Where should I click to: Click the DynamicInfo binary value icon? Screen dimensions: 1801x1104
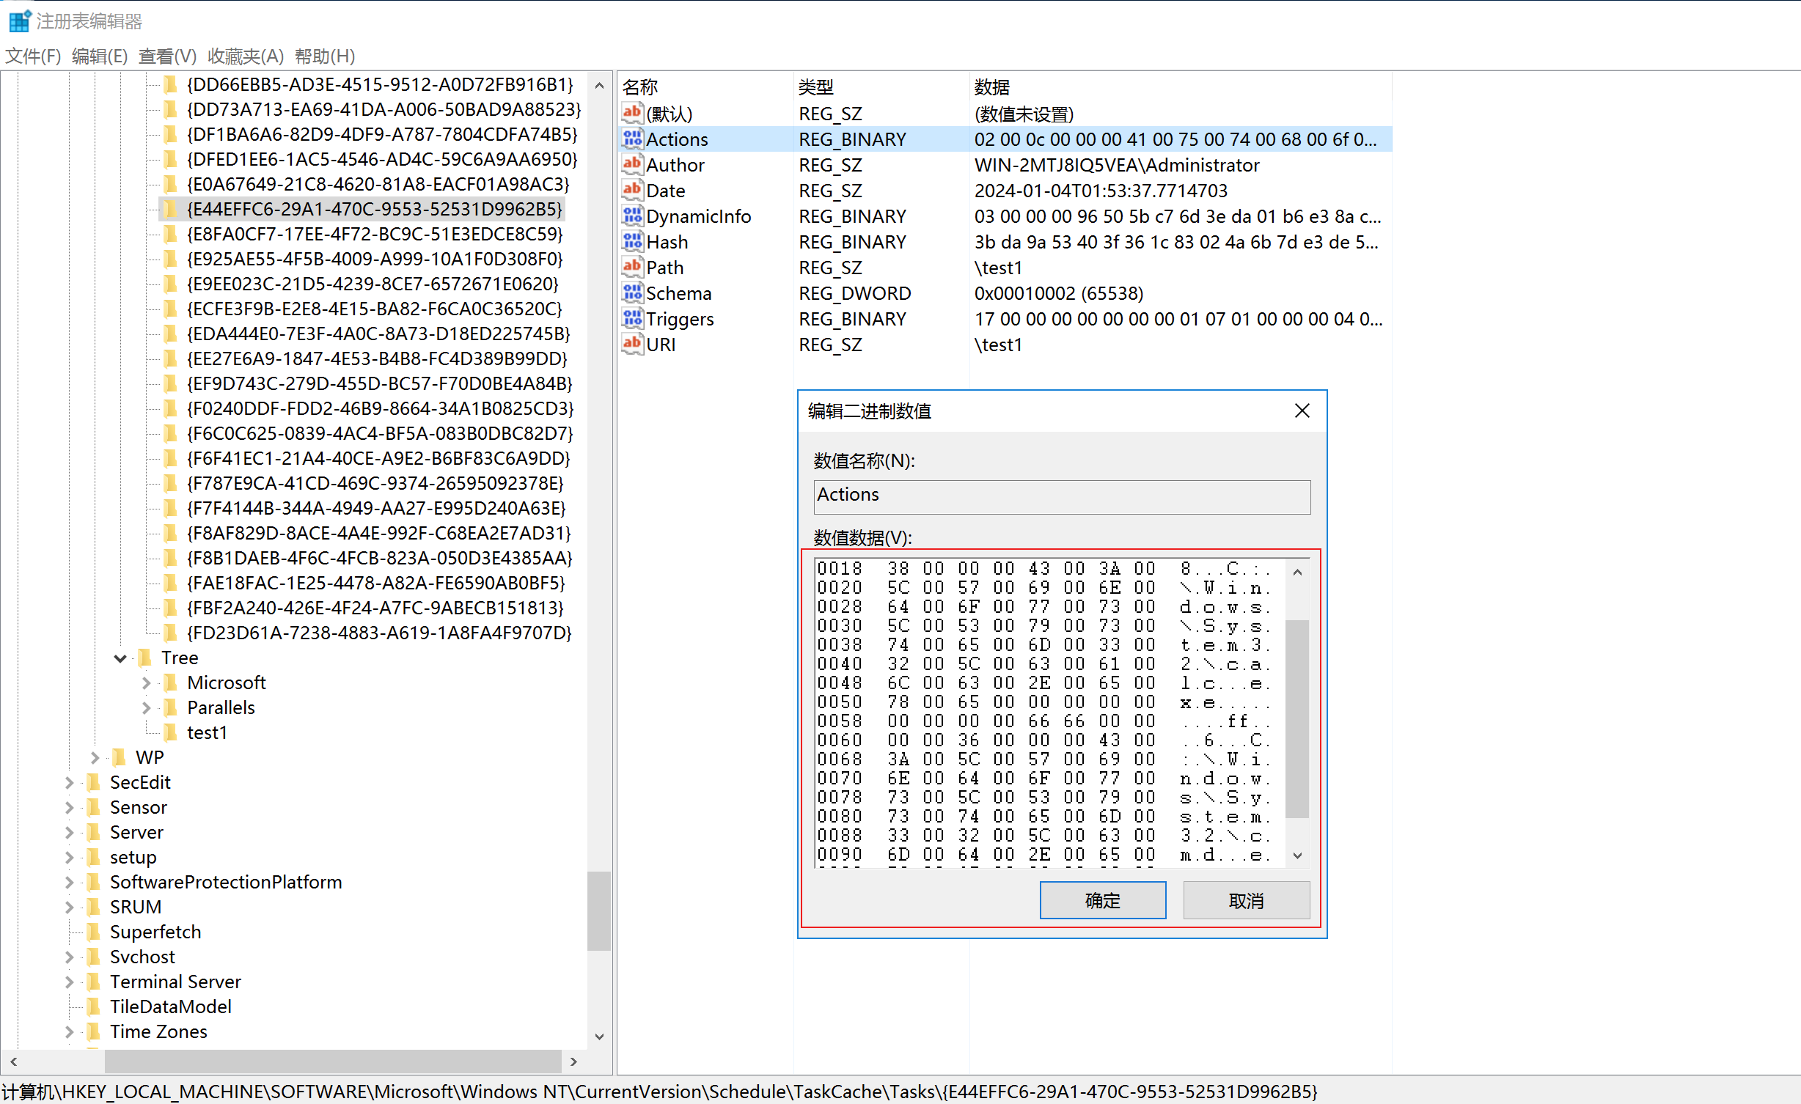pyautogui.click(x=632, y=216)
